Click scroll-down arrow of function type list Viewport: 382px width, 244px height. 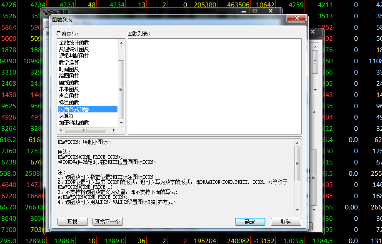coord(121,123)
